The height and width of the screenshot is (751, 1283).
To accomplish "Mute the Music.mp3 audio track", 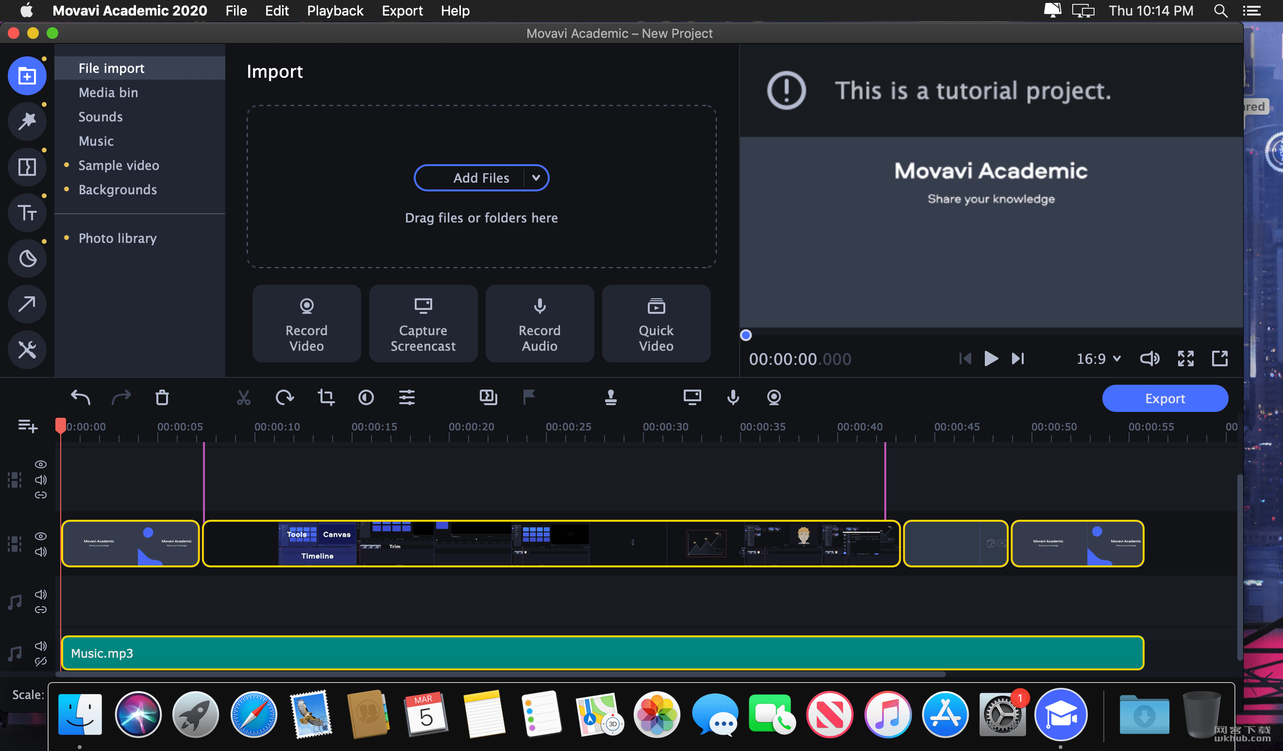I will [41, 646].
